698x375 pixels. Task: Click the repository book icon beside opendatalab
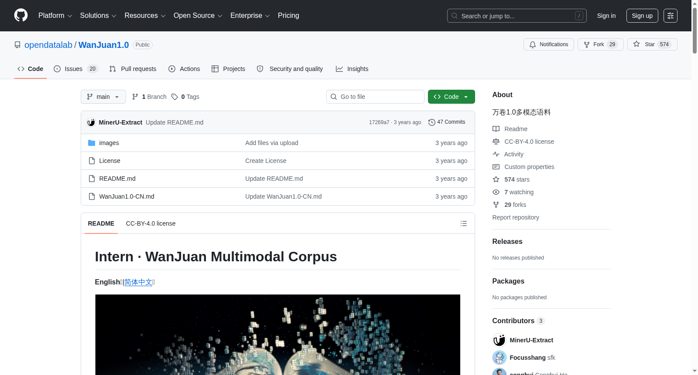pyautogui.click(x=17, y=45)
